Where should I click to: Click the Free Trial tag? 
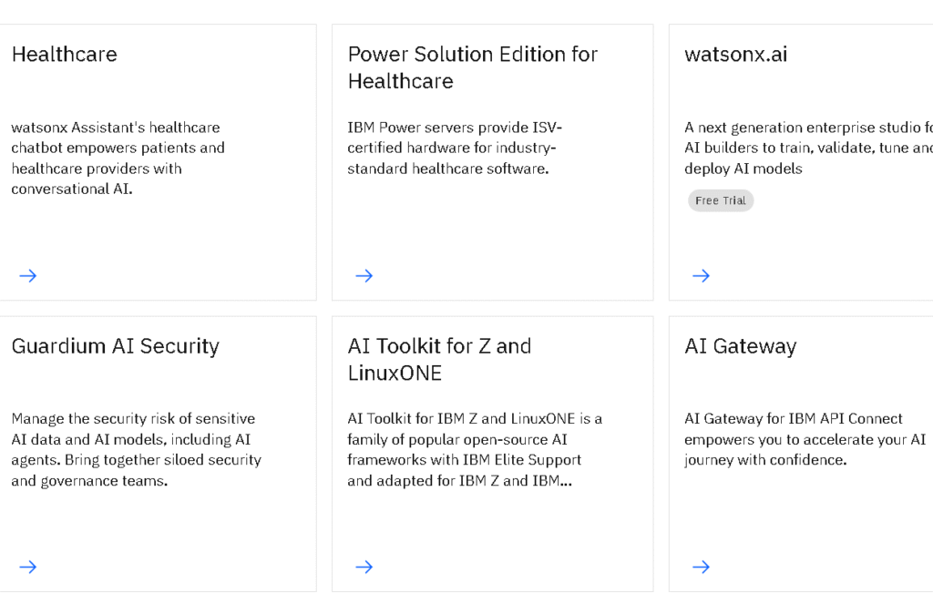(721, 200)
